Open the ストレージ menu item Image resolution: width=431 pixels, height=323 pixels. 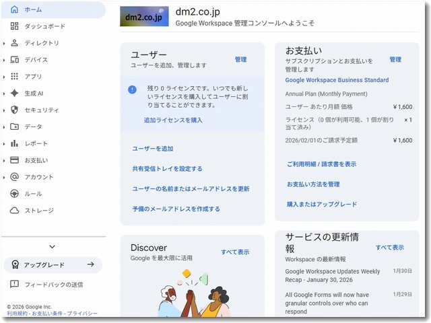(54, 211)
